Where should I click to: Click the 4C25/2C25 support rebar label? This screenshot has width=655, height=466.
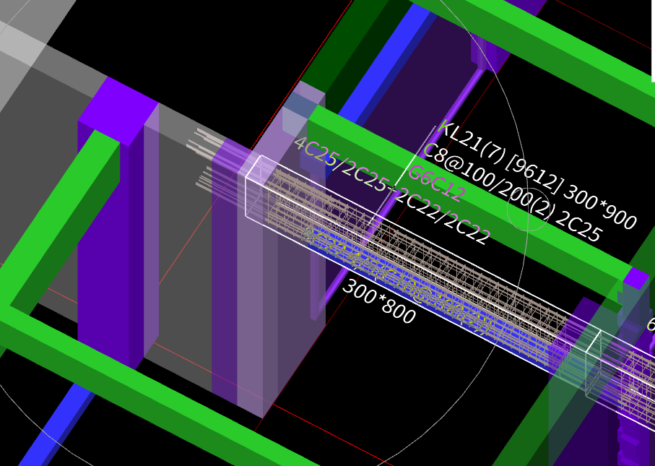click(341, 164)
